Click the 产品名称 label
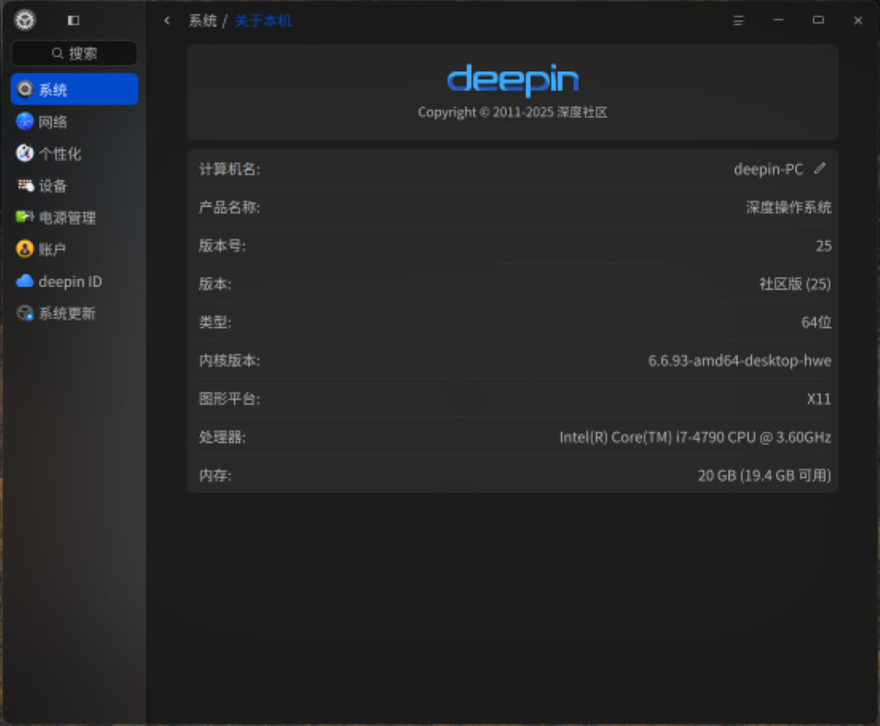The image size is (880, 726). (x=230, y=207)
